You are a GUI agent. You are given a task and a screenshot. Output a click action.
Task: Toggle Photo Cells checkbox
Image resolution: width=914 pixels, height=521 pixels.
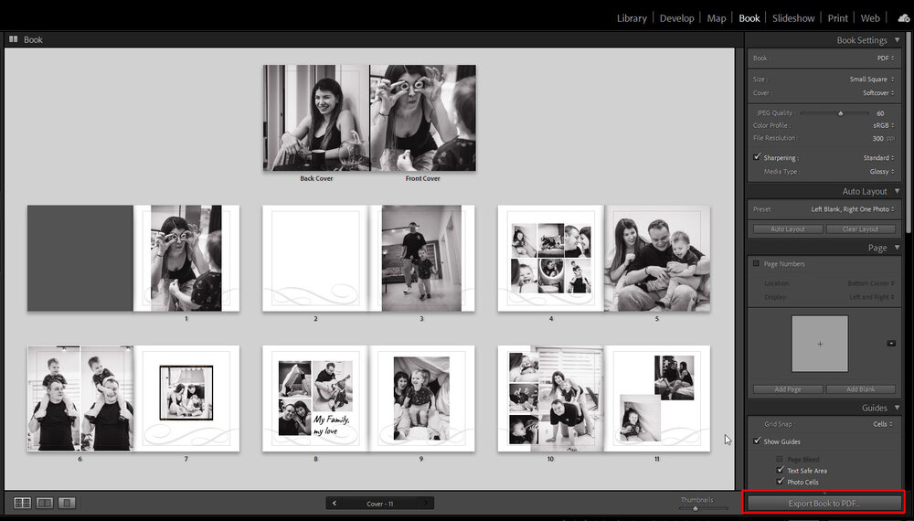coord(780,482)
